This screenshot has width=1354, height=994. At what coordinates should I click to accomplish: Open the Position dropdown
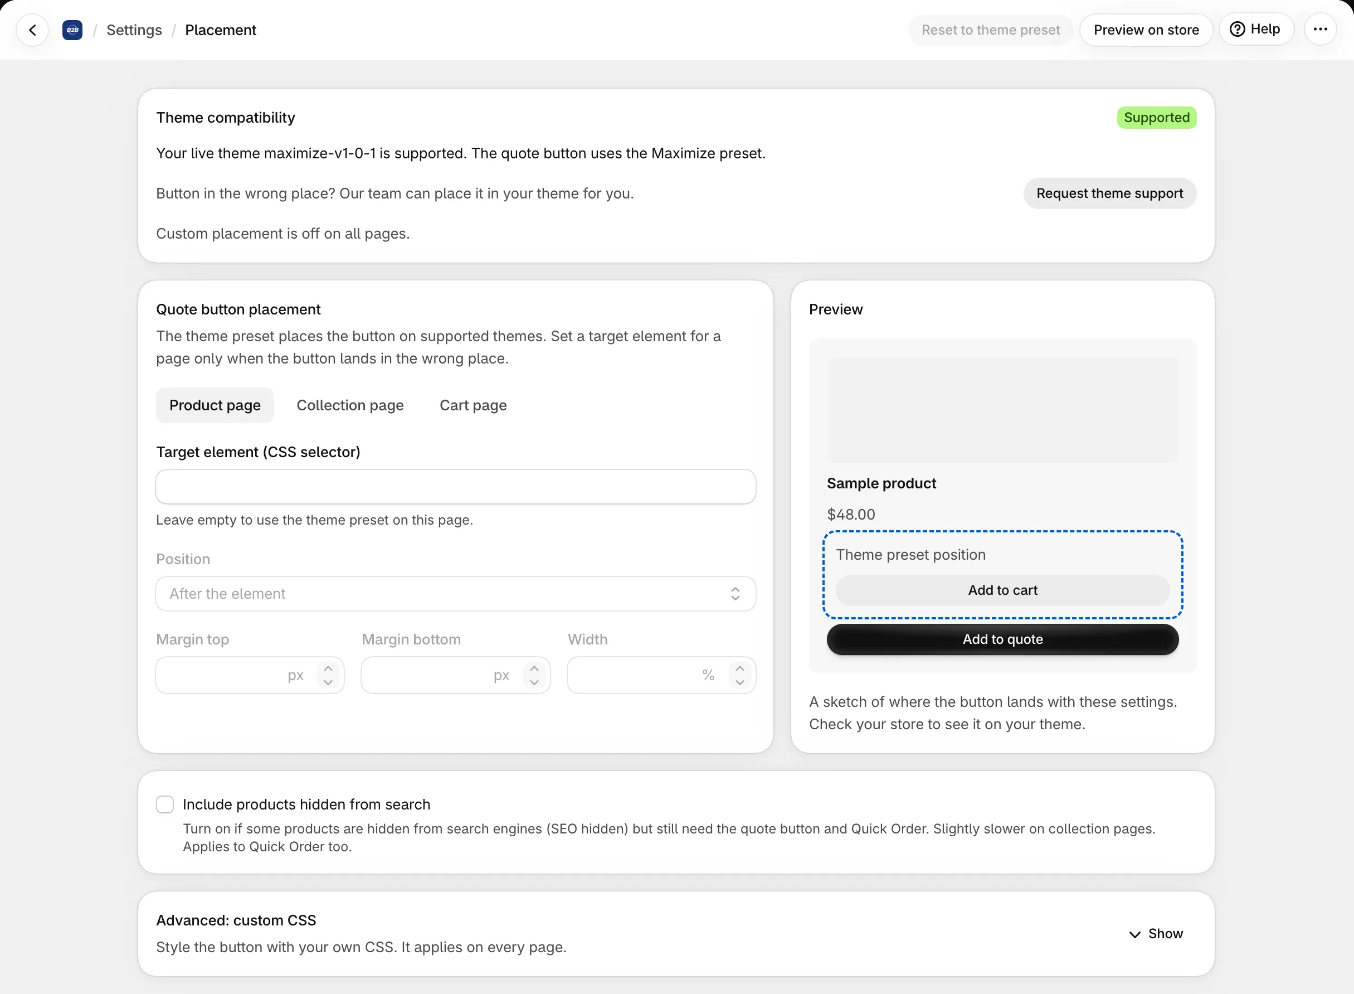pos(455,594)
